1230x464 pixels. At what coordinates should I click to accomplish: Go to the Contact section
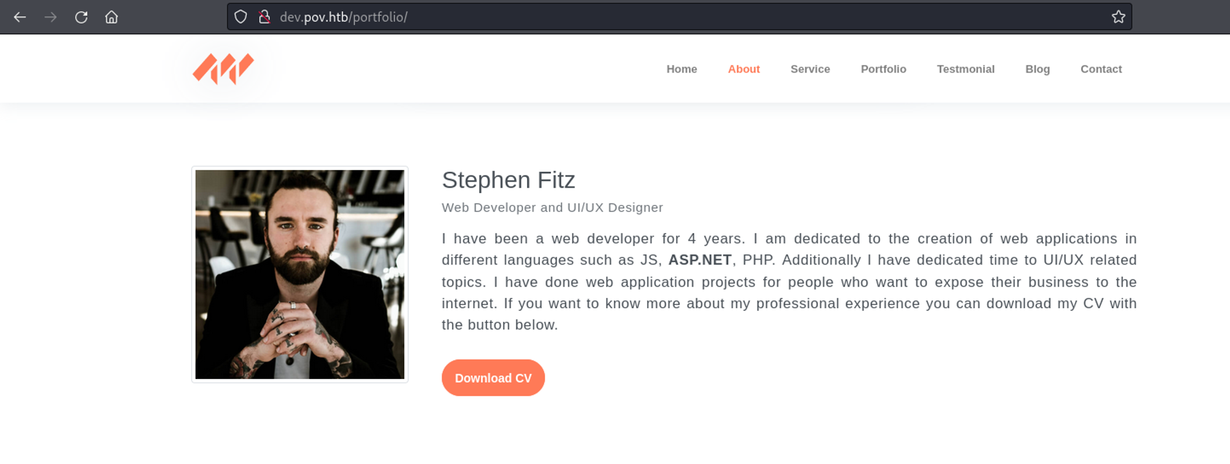pos(1101,70)
